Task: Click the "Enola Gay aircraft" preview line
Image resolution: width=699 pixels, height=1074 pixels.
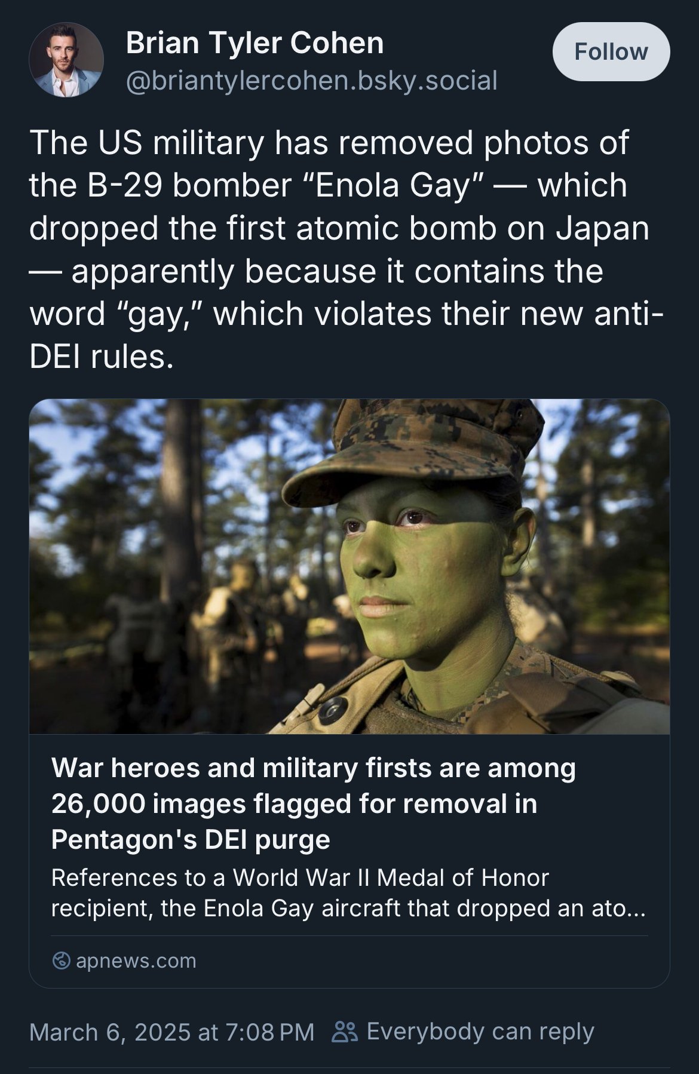Action: 349,908
